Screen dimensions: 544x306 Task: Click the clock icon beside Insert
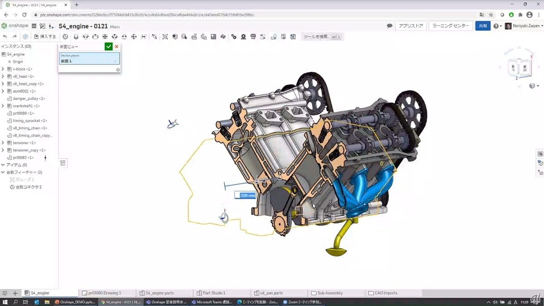[65, 37]
